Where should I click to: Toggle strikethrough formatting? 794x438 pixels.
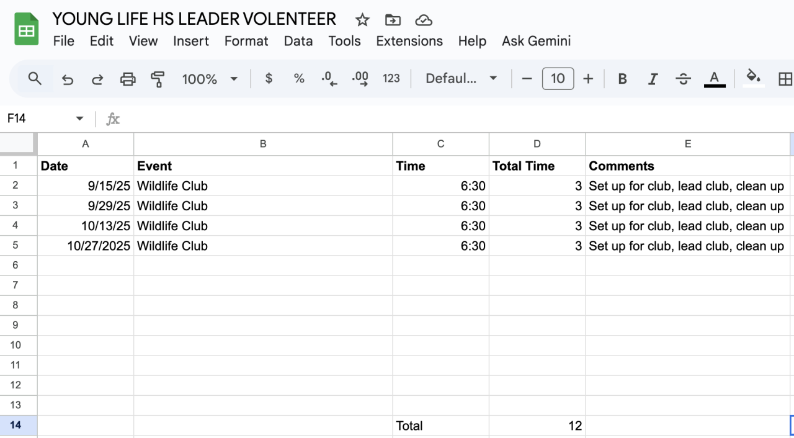click(x=683, y=79)
